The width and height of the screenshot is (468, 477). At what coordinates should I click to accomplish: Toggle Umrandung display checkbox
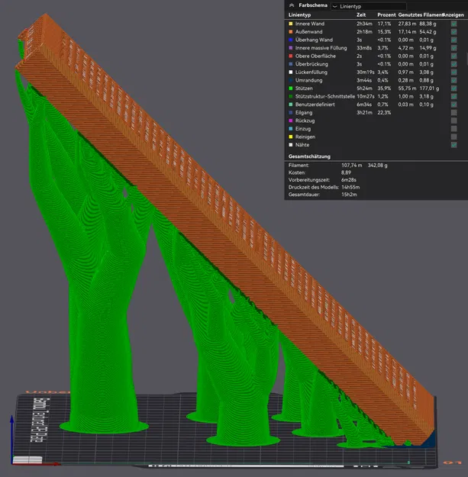click(x=453, y=80)
